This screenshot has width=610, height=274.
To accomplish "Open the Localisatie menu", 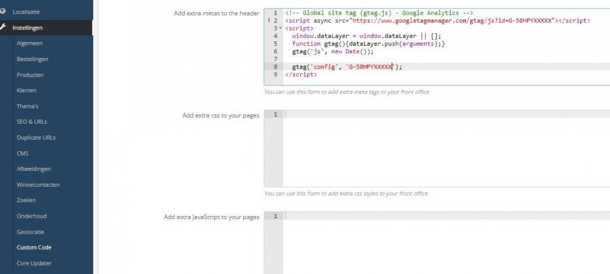I will coord(28,12).
